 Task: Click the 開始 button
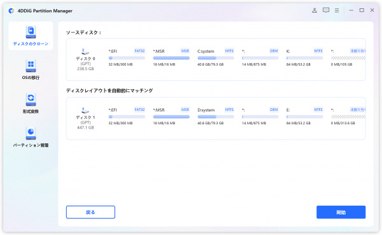point(341,212)
